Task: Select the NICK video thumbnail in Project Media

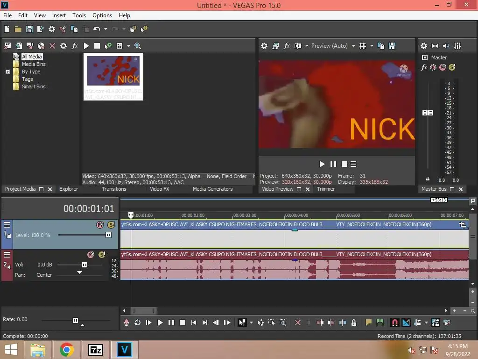Action: tap(113, 77)
